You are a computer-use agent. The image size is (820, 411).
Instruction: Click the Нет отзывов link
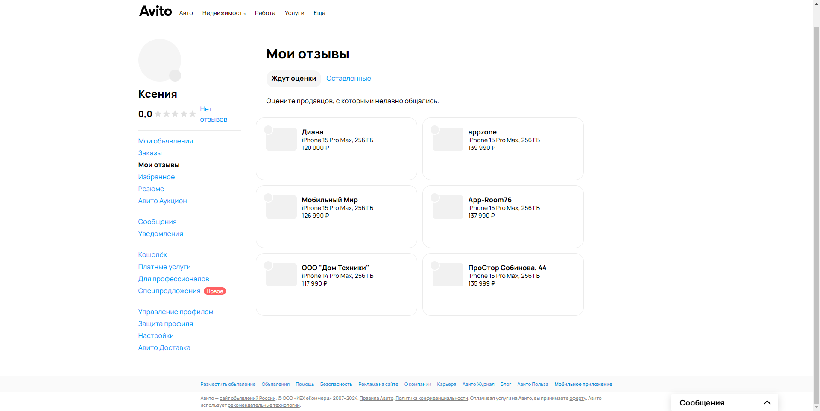214,114
